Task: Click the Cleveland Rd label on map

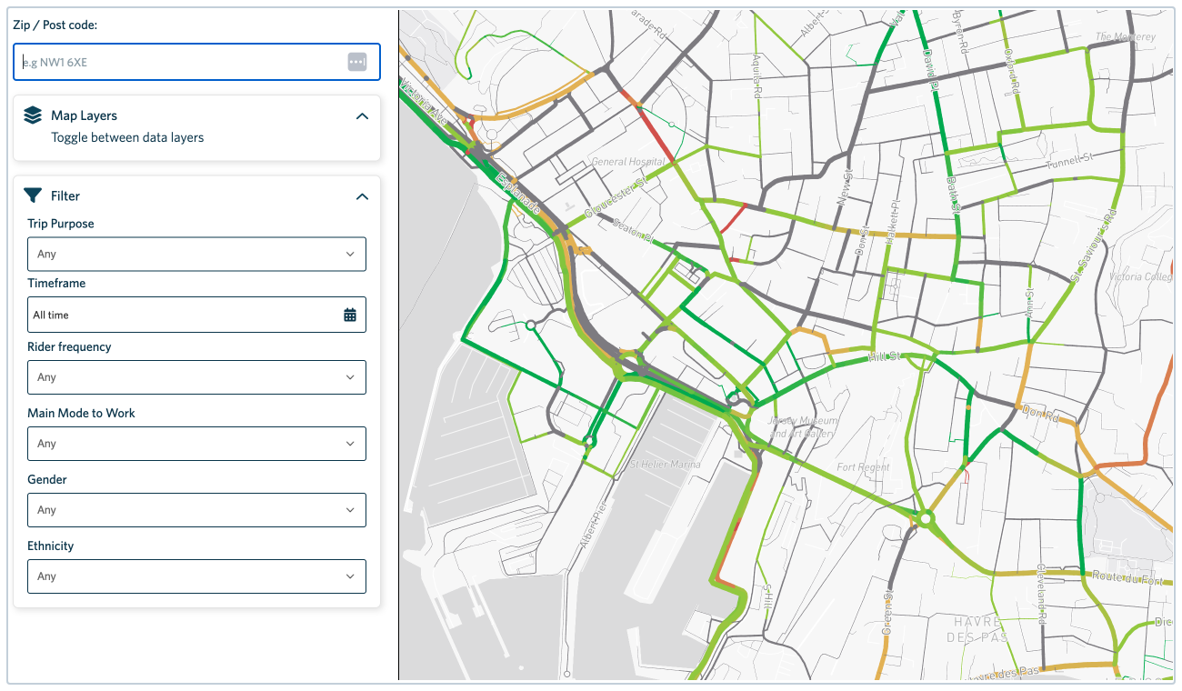Action: tap(1041, 594)
